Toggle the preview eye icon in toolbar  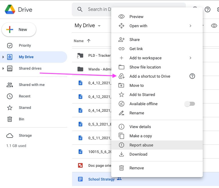pyautogui.click(x=214, y=26)
